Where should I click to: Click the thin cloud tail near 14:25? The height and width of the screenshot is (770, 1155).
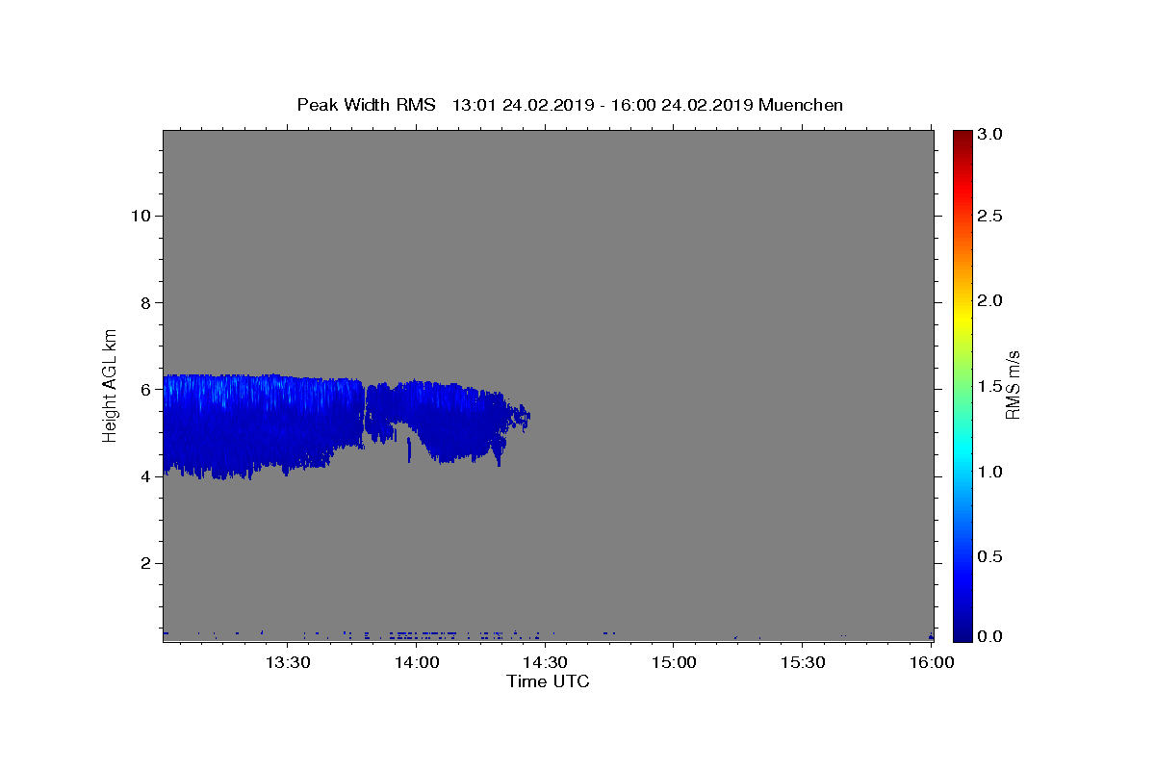pos(520,417)
